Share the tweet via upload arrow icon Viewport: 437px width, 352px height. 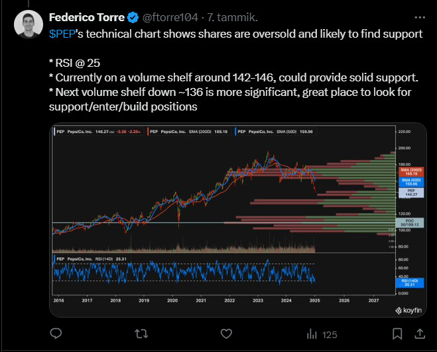(420, 333)
